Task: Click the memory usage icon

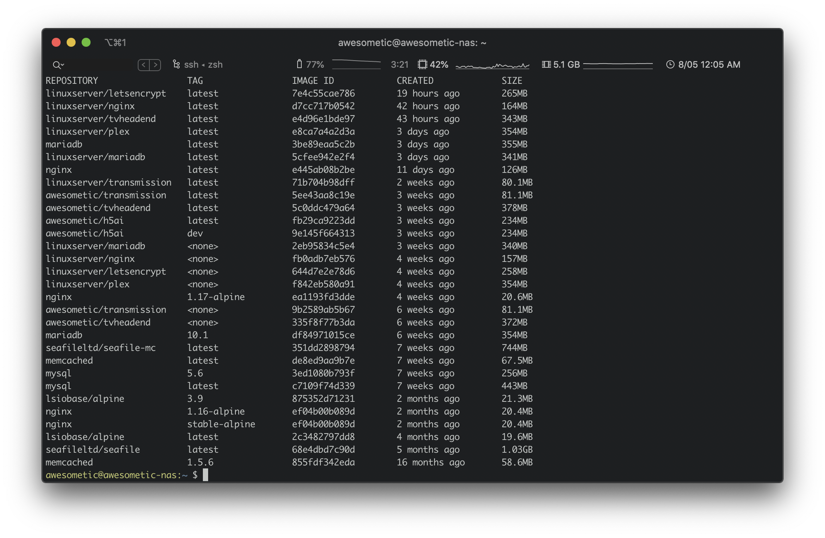Action: tap(546, 64)
